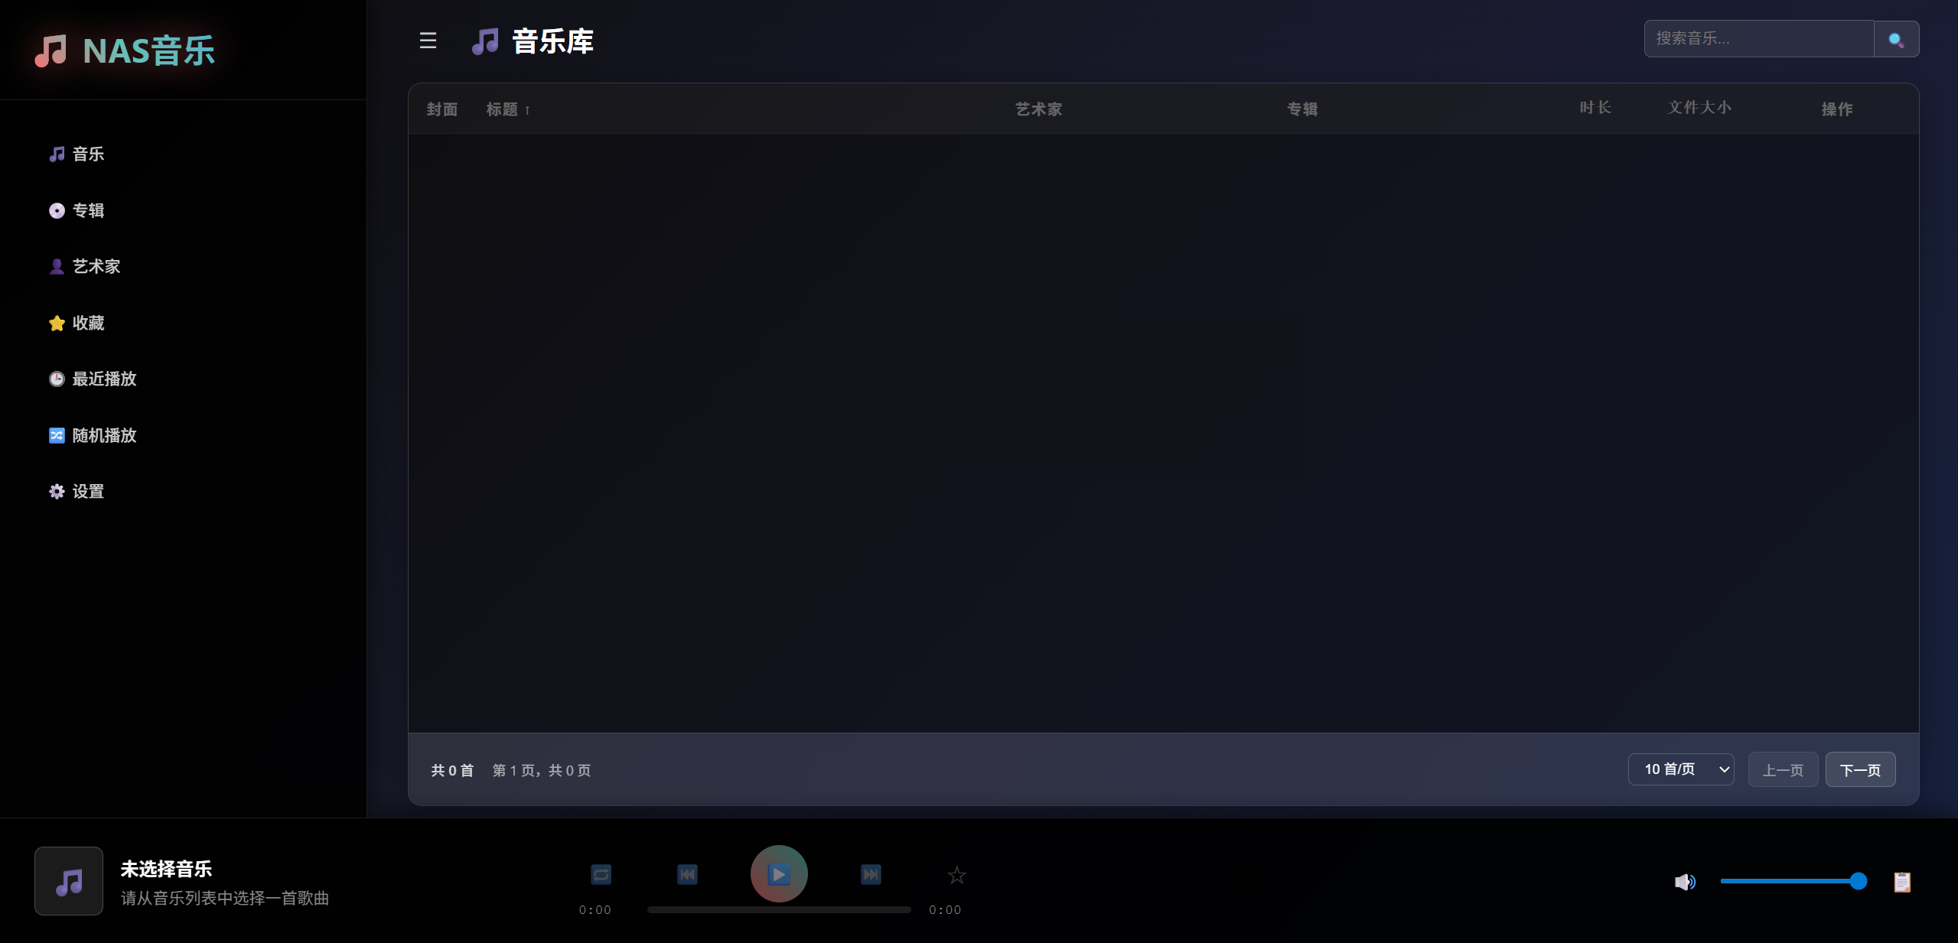Open 设置 settings in the sidebar
Viewport: 1958px width, 943px height.
tap(88, 492)
